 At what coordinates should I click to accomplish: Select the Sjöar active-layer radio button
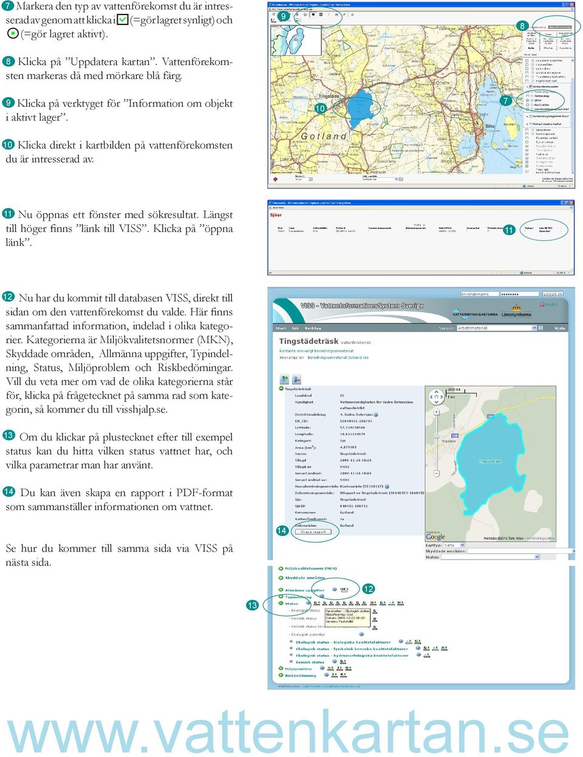(x=532, y=100)
